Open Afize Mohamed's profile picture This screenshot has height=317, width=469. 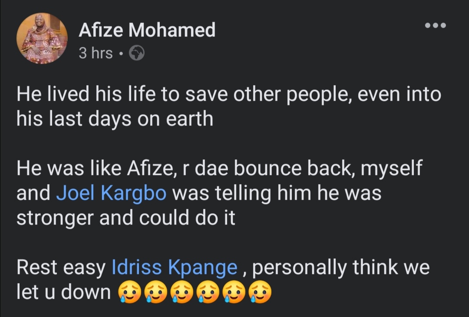coord(42,38)
